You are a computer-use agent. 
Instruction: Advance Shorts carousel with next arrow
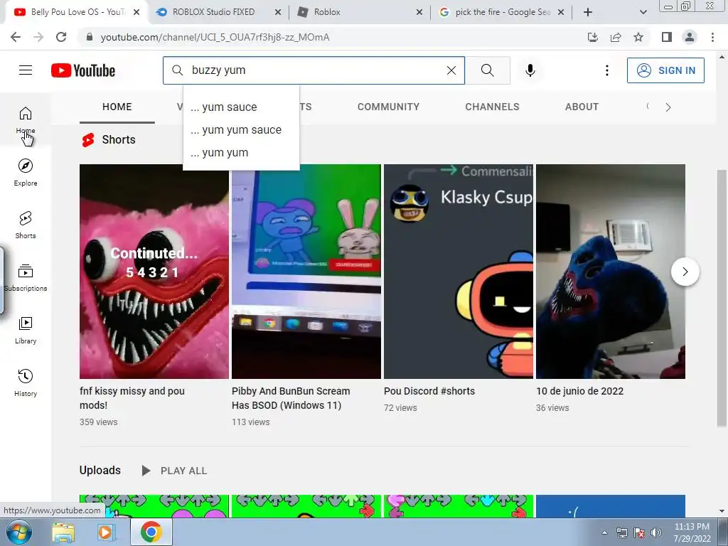pos(685,272)
